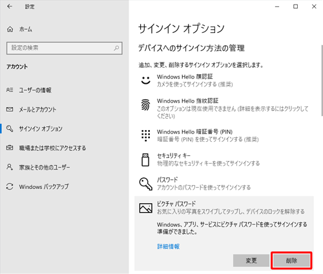The width and height of the screenshot is (323, 274).
Task: Click the サインイン オプション key icon
Action: (x=10, y=128)
